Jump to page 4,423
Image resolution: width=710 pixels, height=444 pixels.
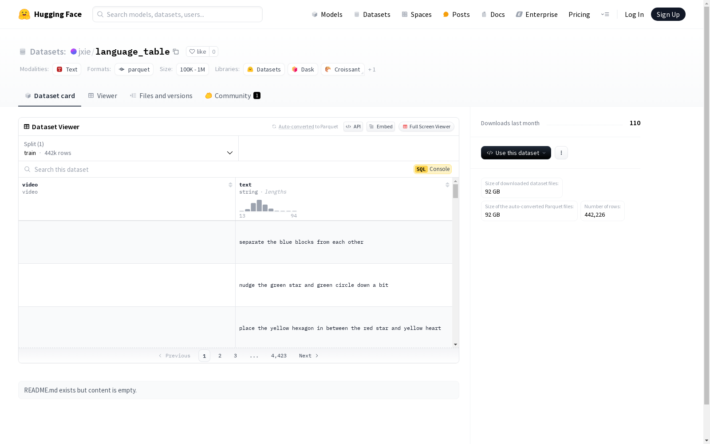tap(279, 356)
